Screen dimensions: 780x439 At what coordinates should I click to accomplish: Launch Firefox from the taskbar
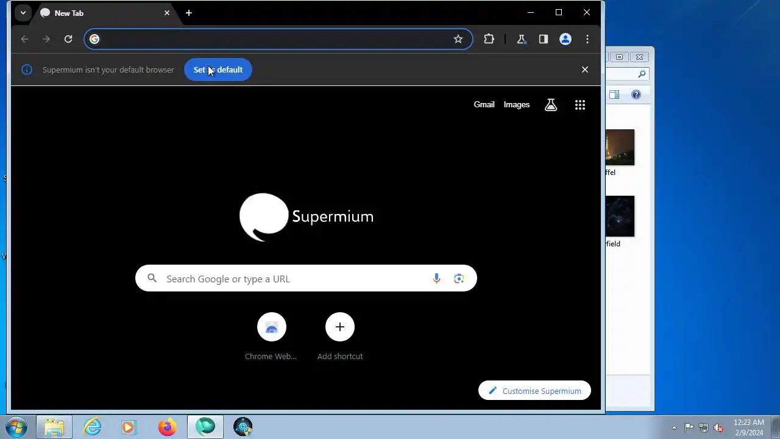(167, 427)
